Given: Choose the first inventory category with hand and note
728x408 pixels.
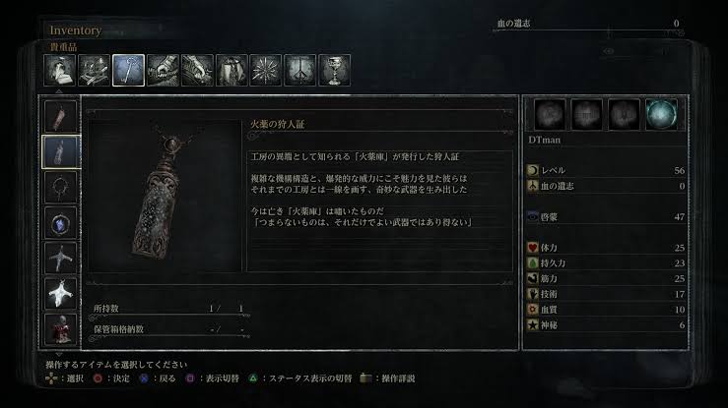Looking at the screenshot, I should [60, 70].
